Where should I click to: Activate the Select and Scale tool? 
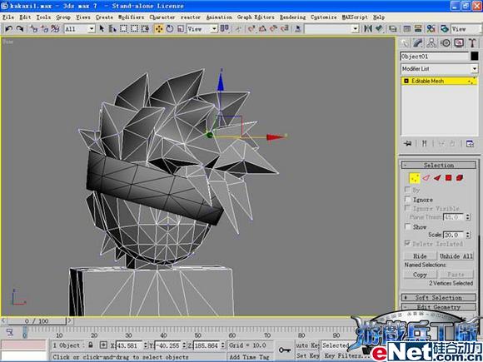click(181, 28)
